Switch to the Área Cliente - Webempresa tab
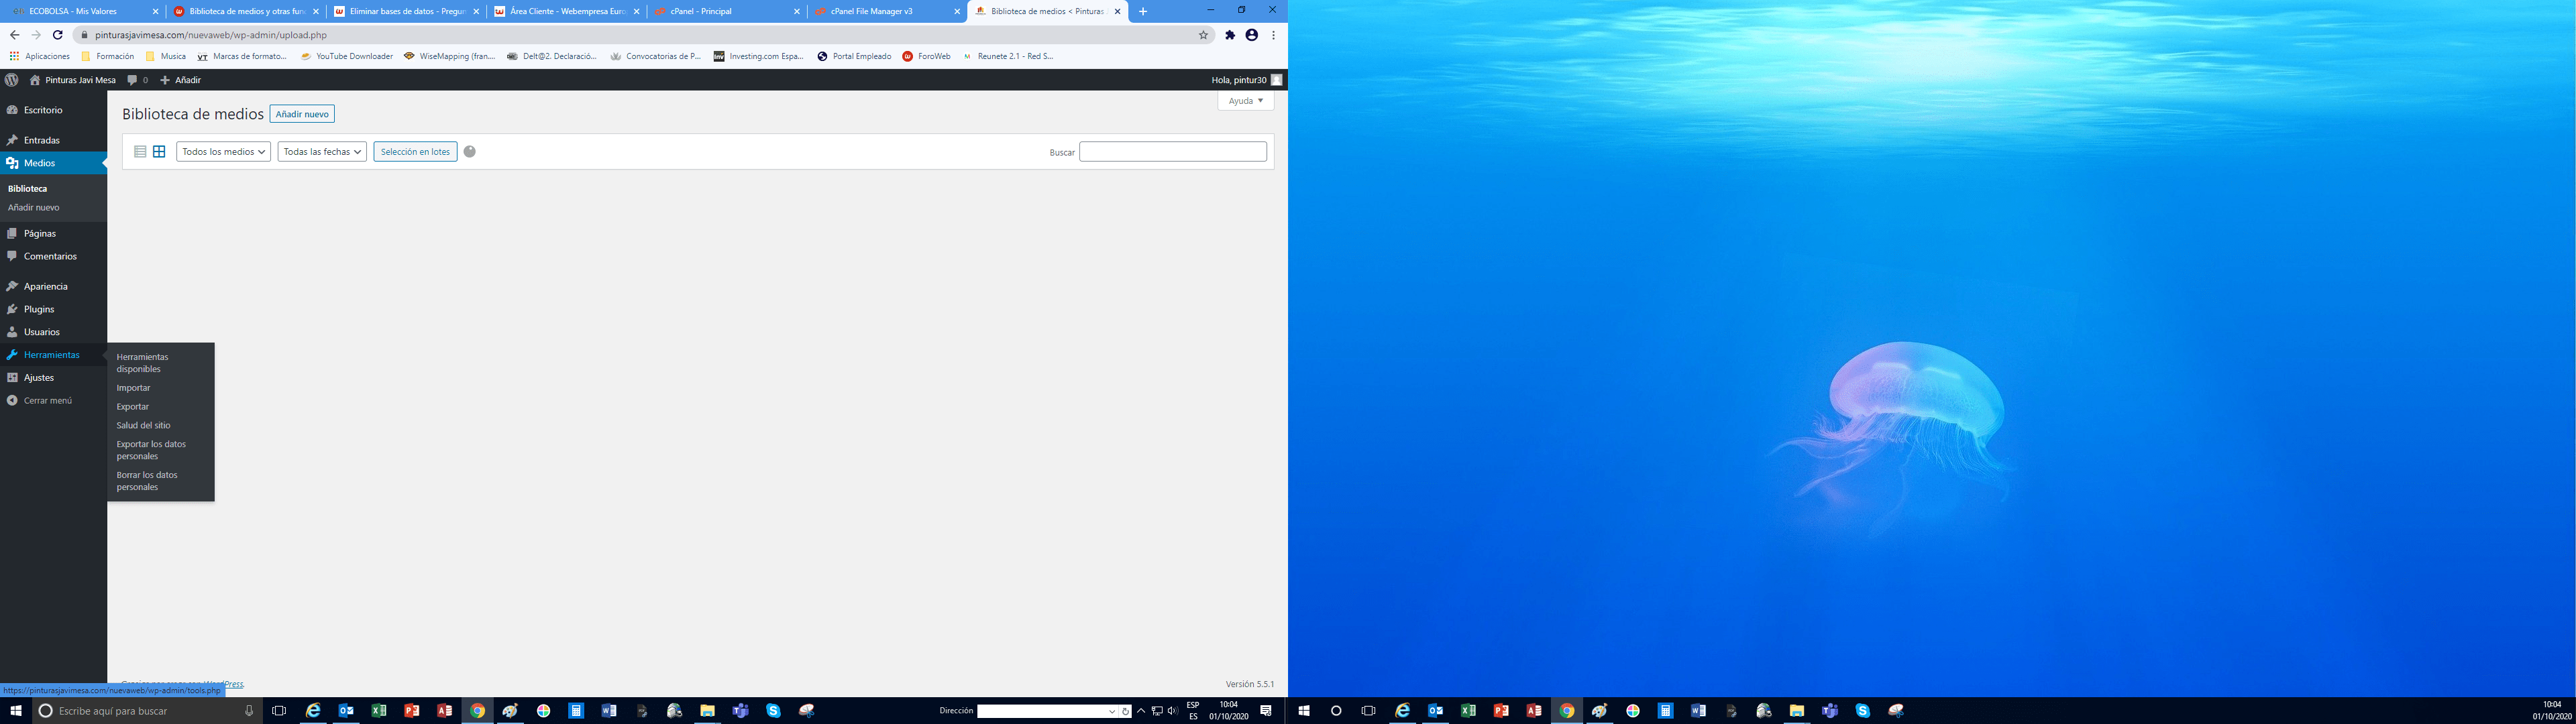2576x724 pixels. click(x=567, y=11)
